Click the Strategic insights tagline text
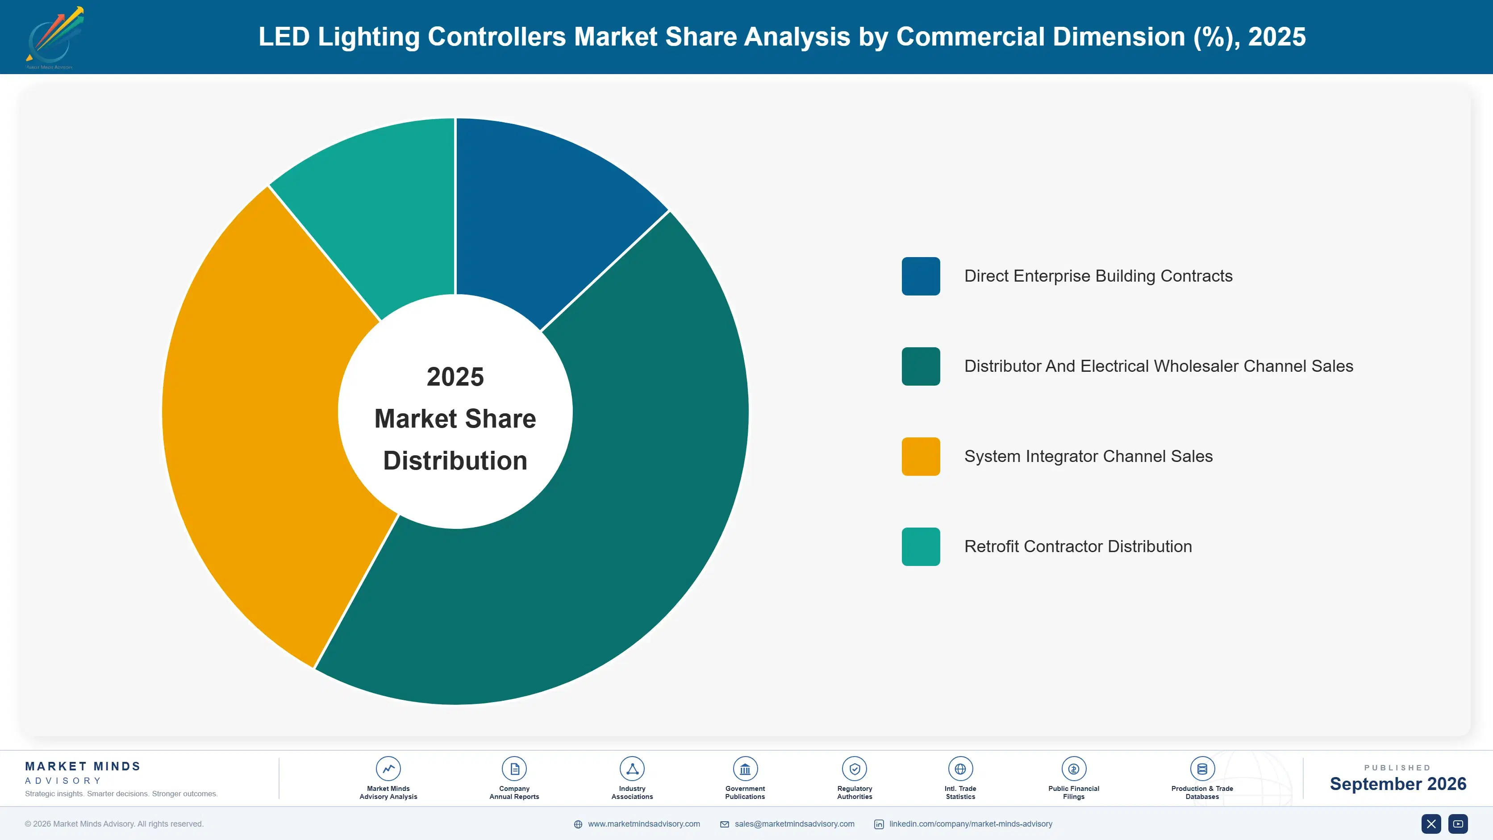 pos(121,794)
